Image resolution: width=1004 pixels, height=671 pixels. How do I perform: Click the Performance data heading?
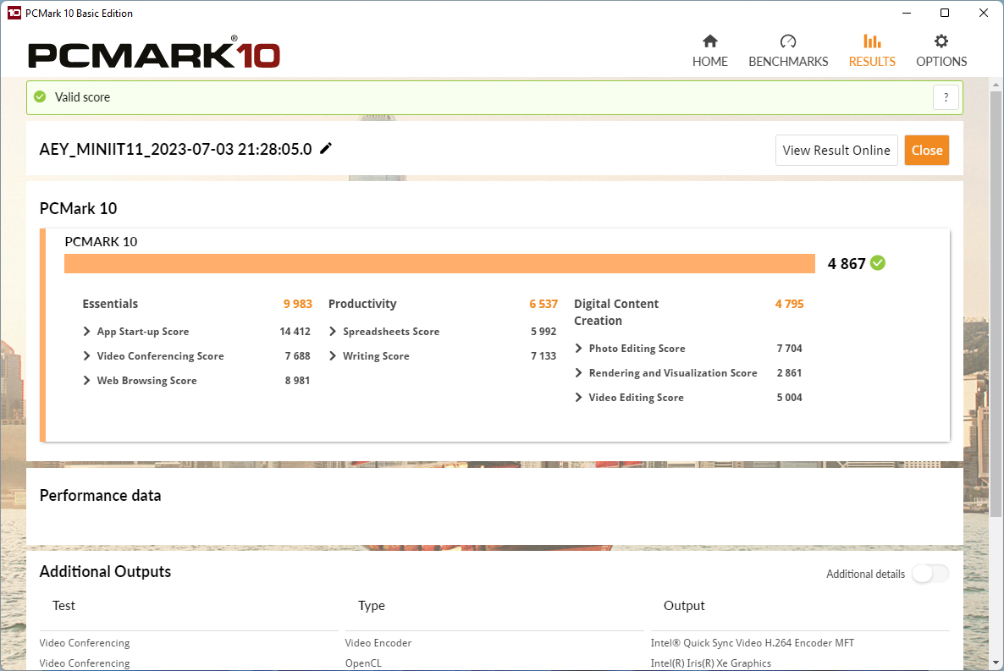coord(101,496)
